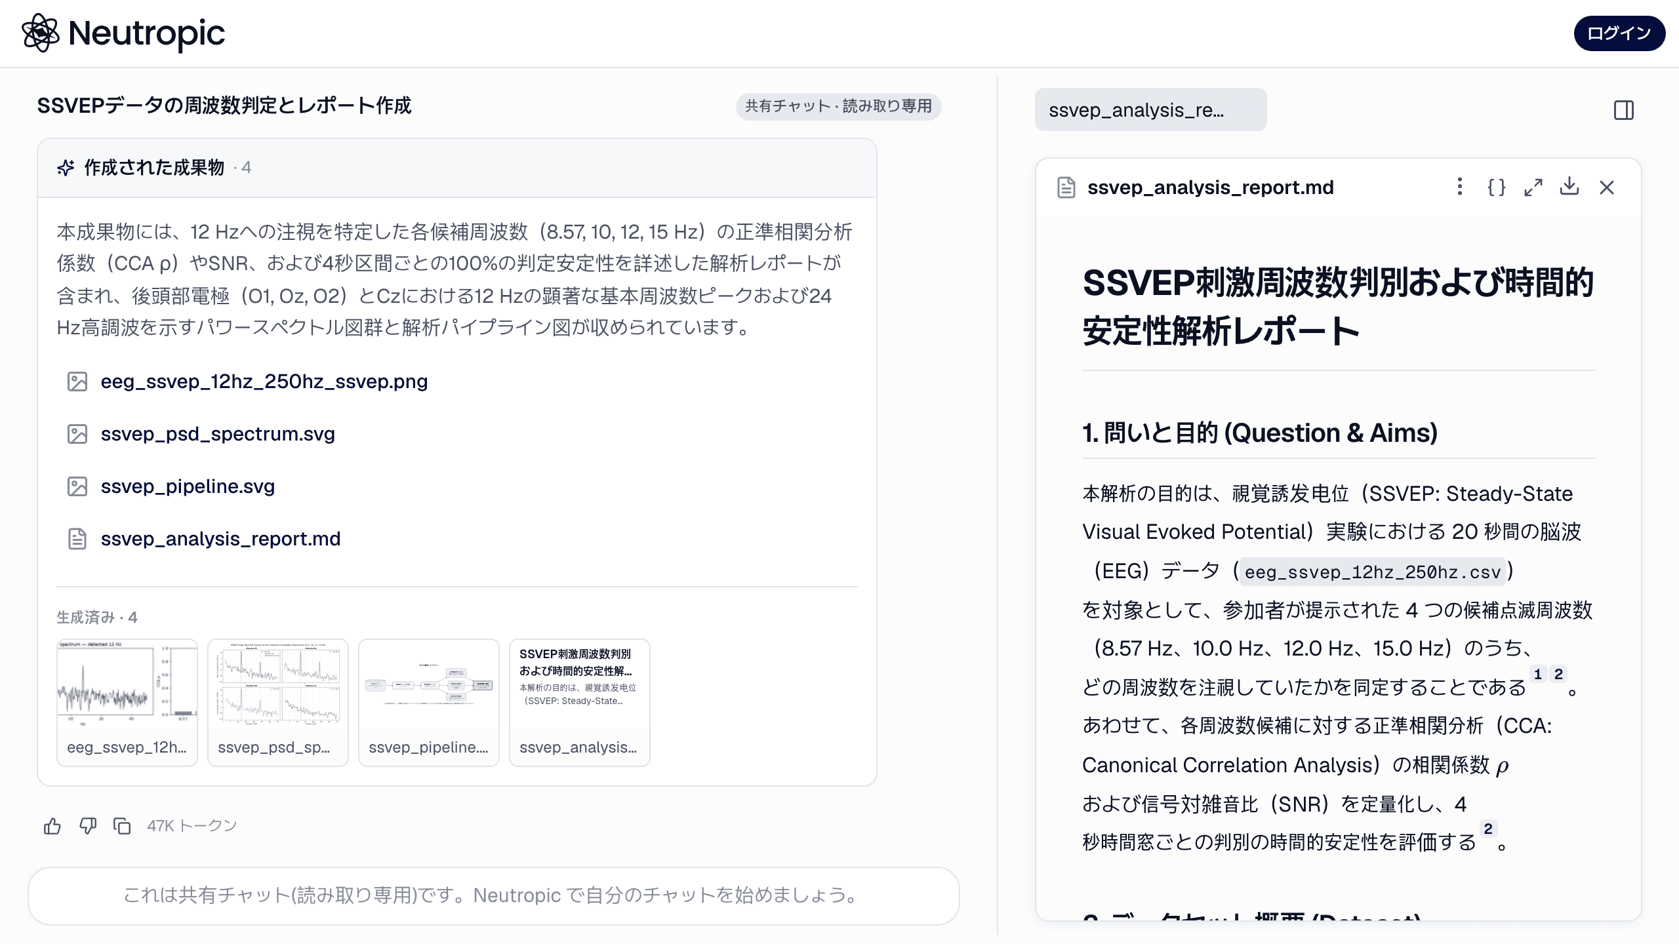Click the Neutropic wordmark text

(x=146, y=33)
